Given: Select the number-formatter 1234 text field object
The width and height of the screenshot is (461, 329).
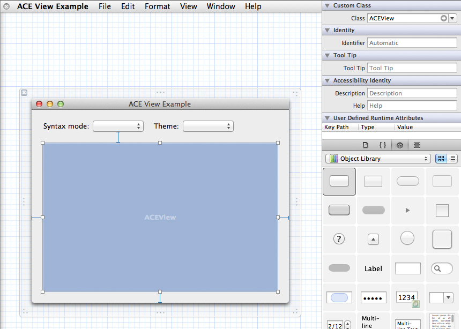Looking at the screenshot, I should pos(407,297).
